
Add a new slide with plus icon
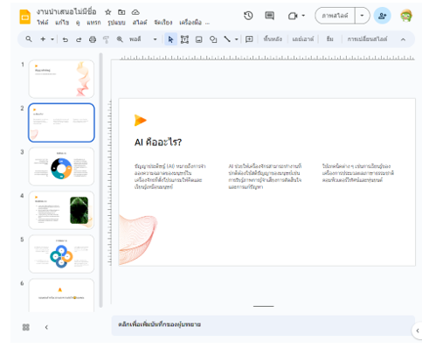(x=43, y=38)
